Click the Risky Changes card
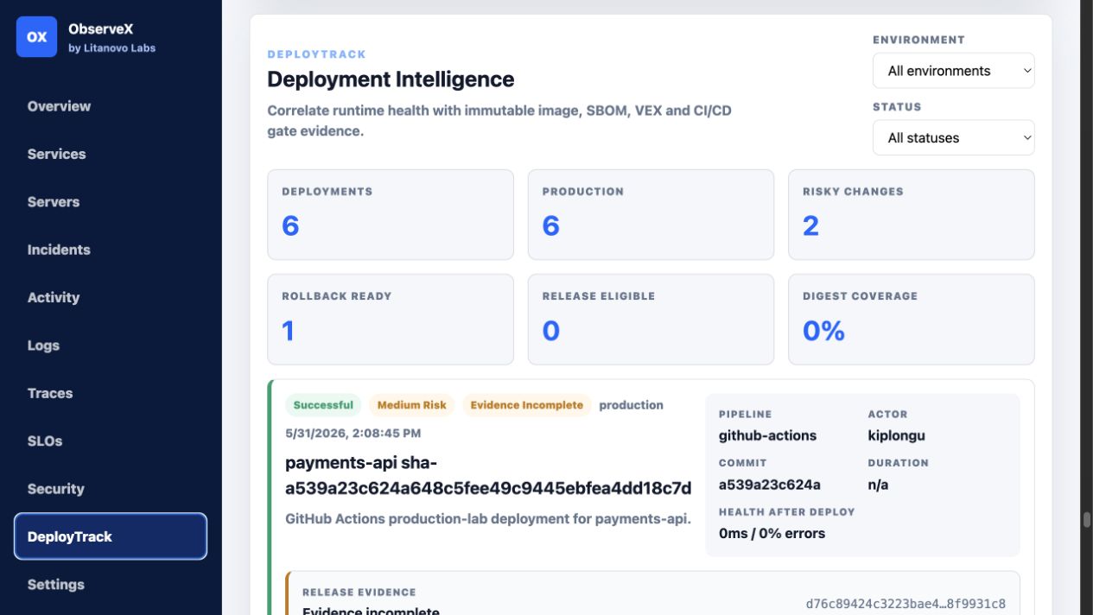The image size is (1093, 615). click(911, 214)
